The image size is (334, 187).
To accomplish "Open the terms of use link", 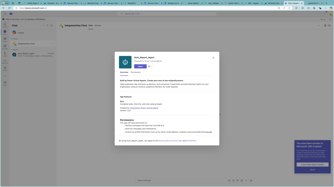I will [x=176, y=141].
